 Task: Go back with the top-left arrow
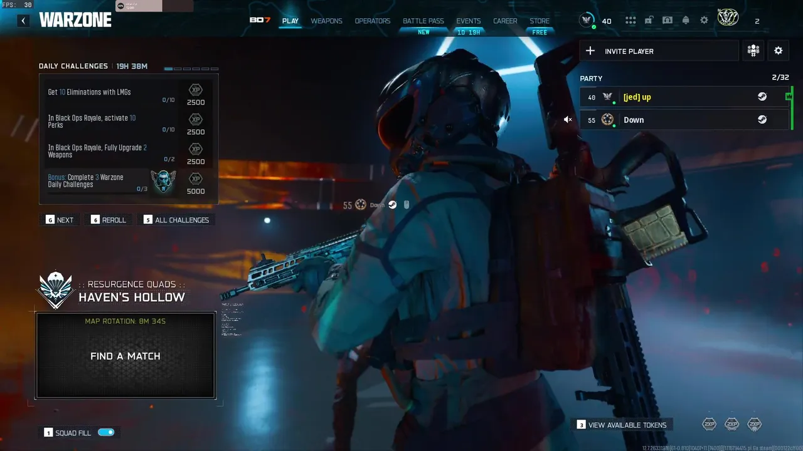[x=23, y=21]
